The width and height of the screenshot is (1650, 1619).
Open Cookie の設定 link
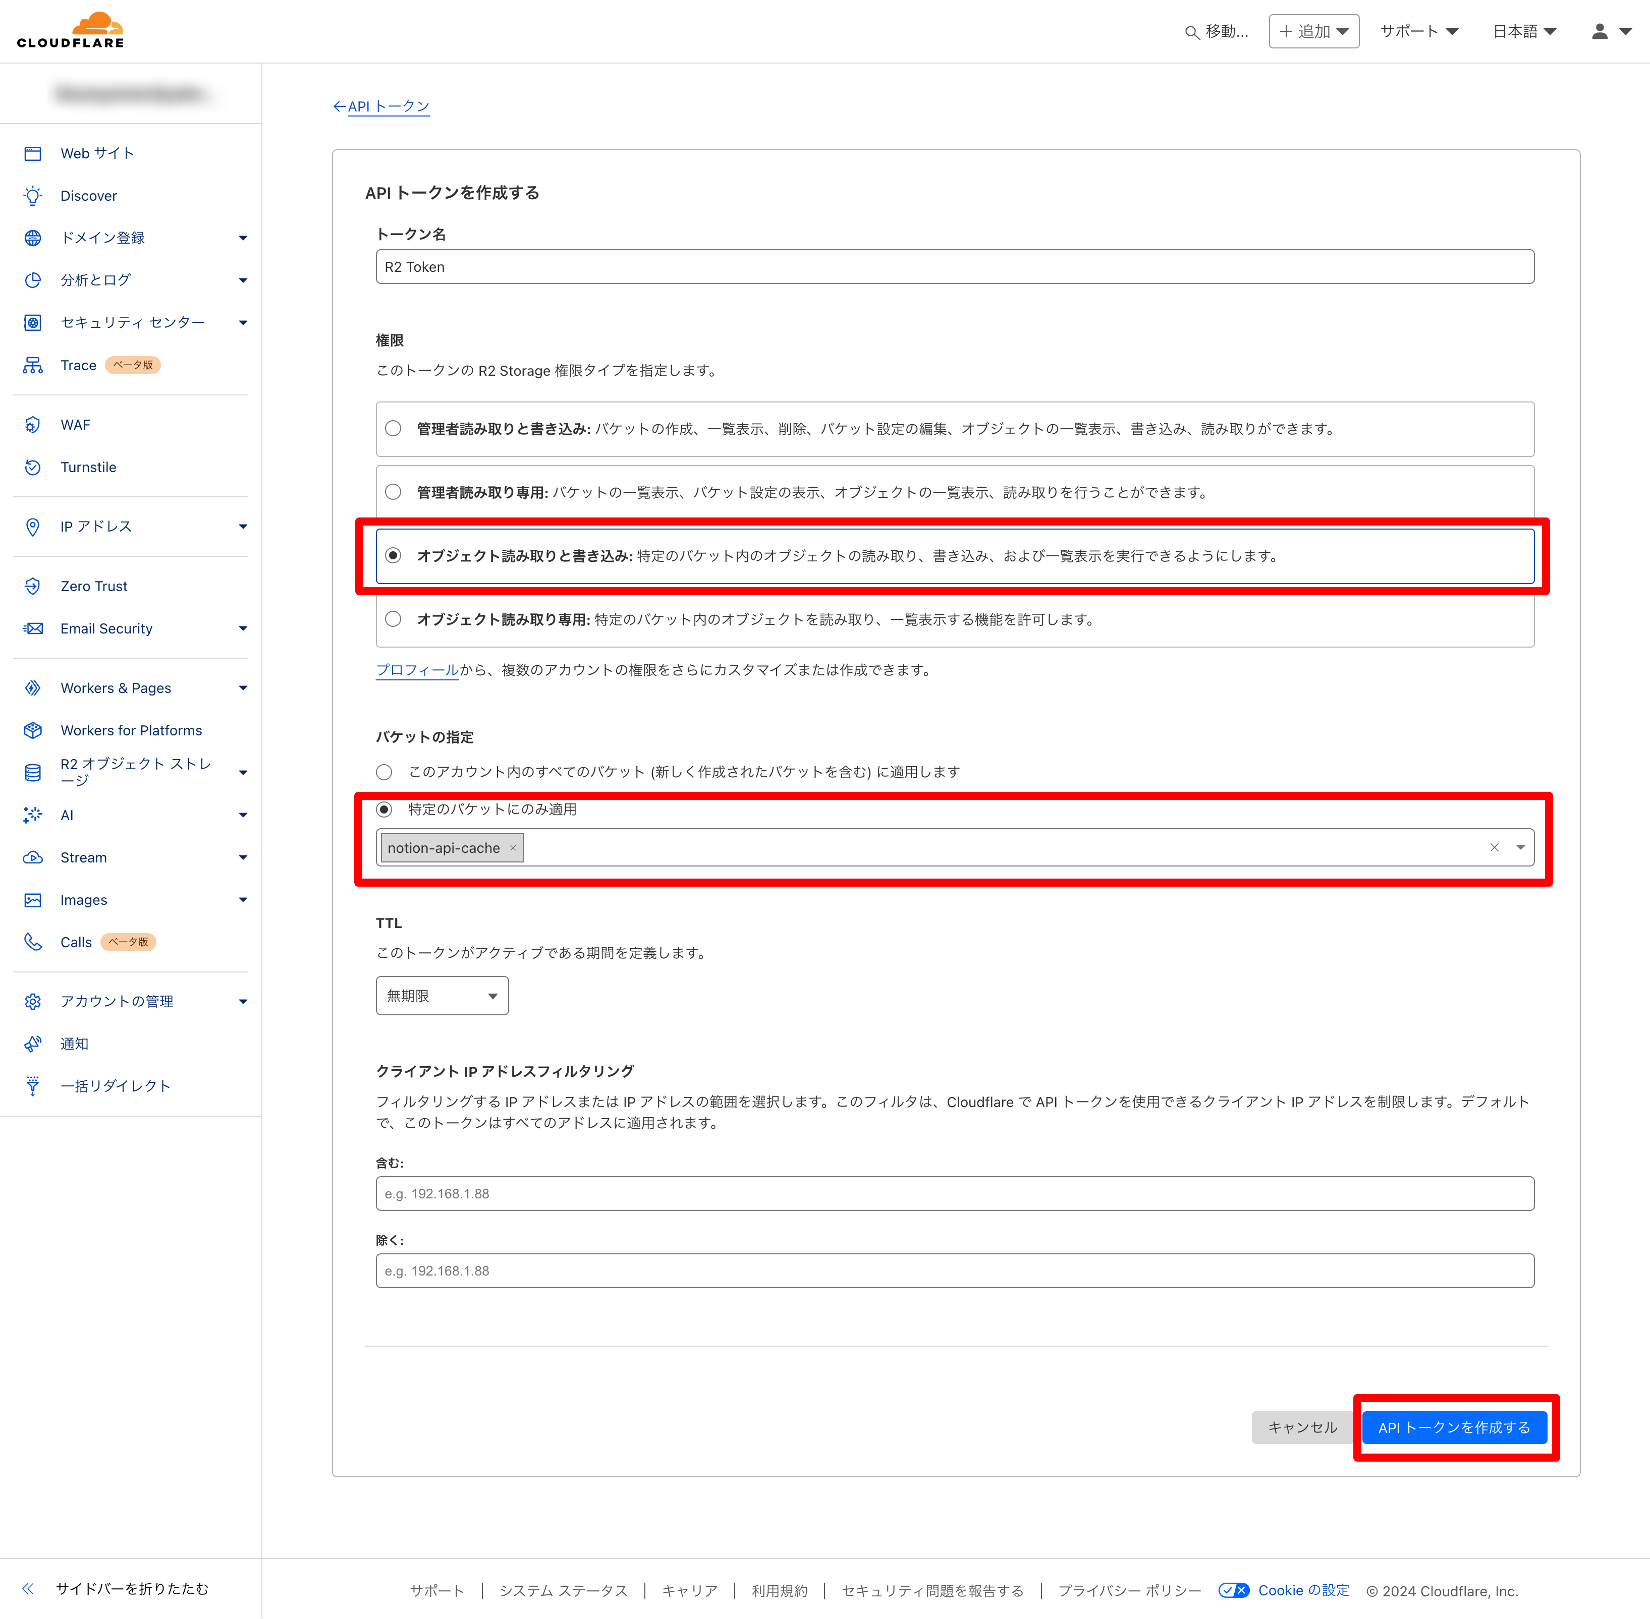(1304, 1591)
